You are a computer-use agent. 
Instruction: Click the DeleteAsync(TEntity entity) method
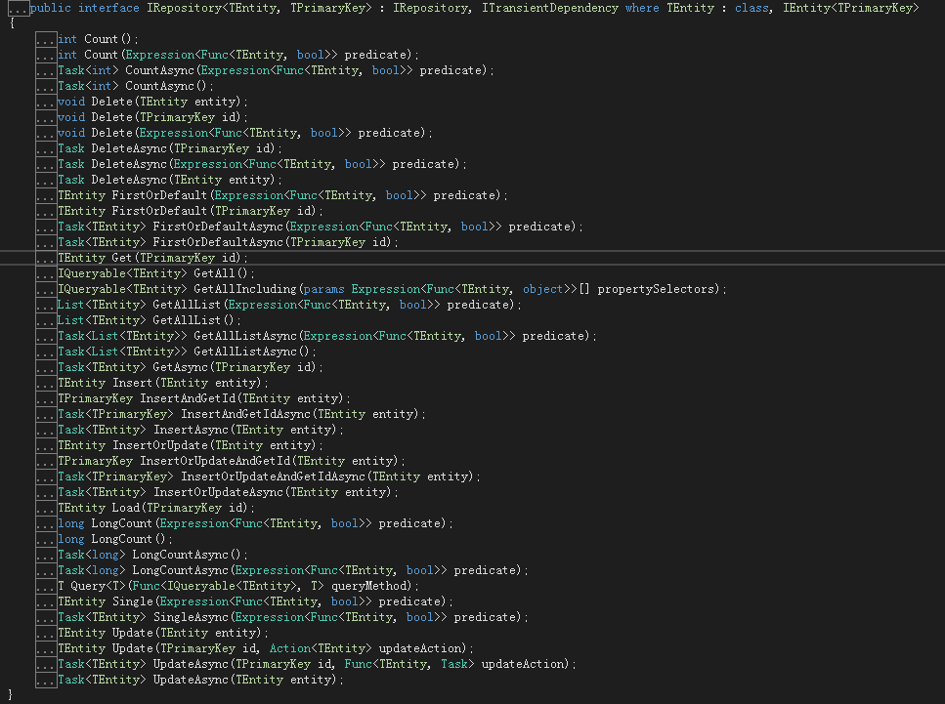169,180
